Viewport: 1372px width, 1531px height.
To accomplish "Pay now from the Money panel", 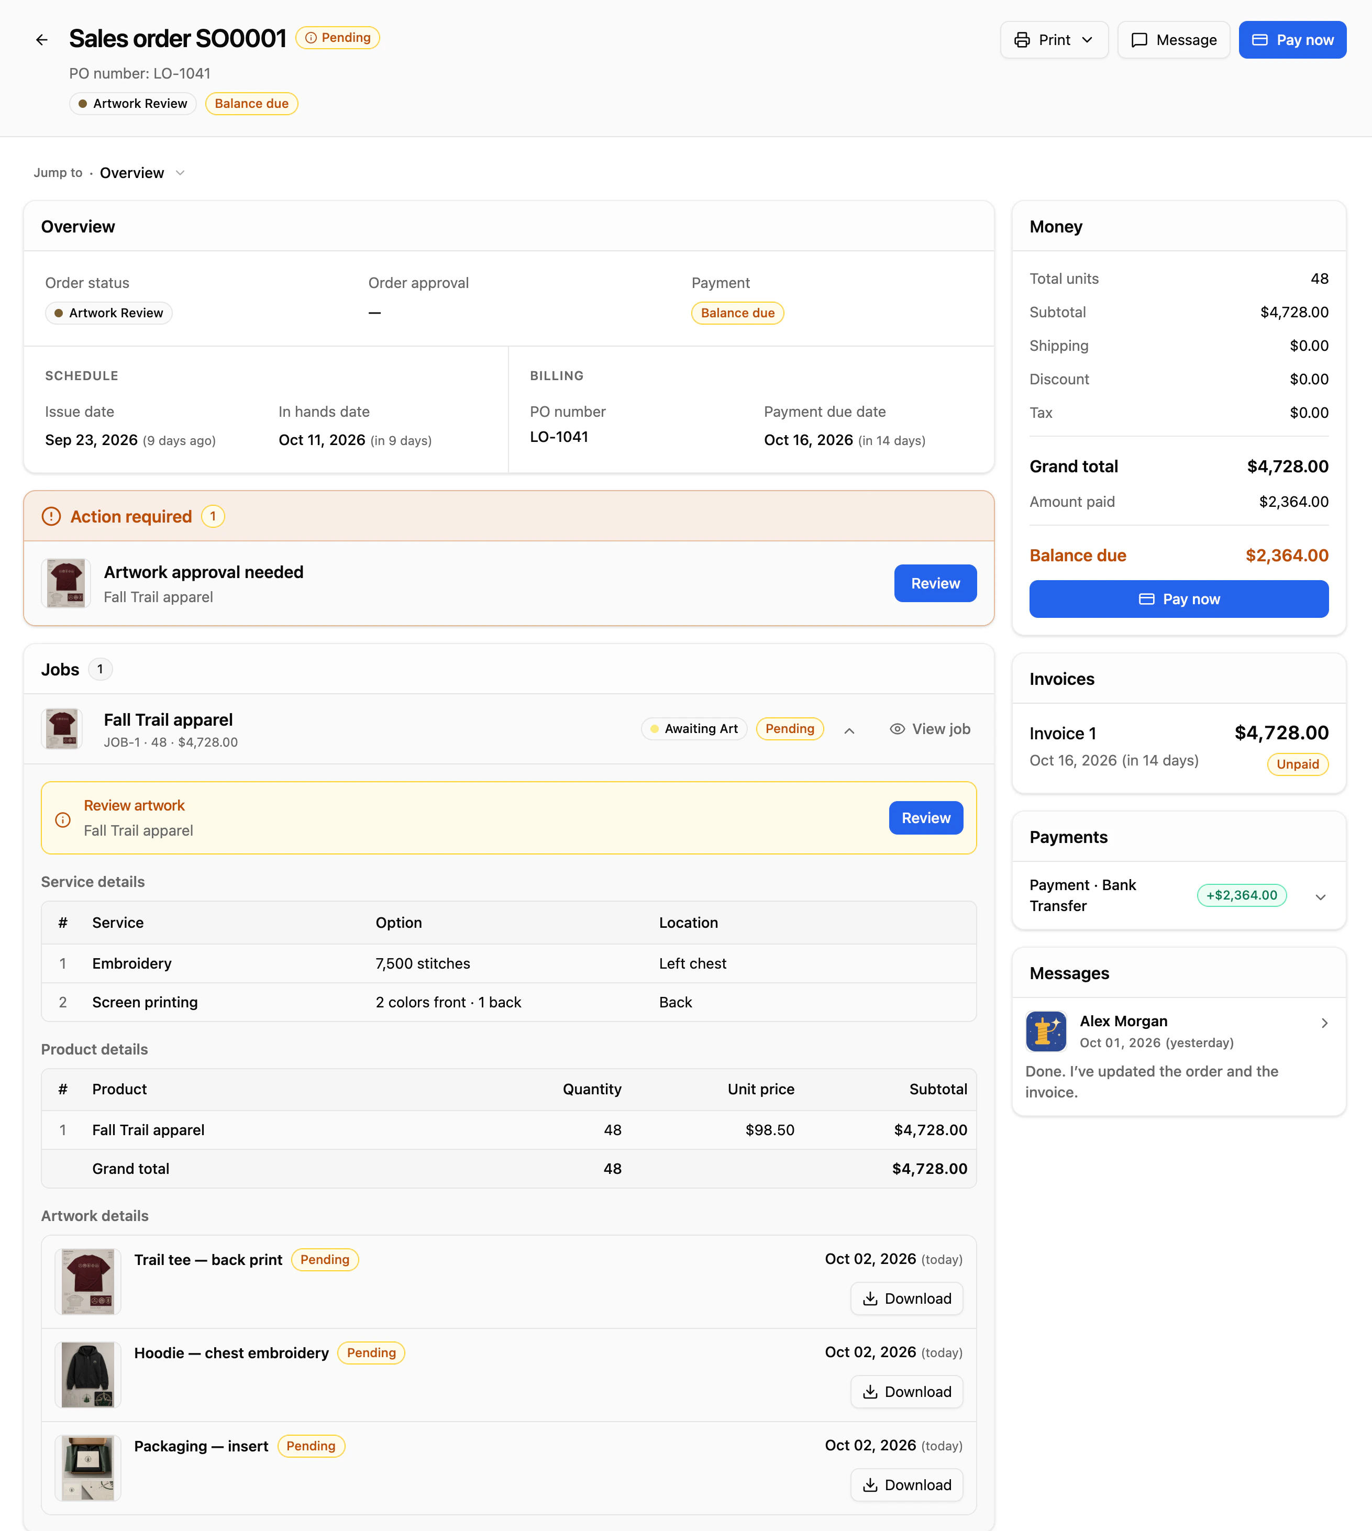I will pyautogui.click(x=1178, y=600).
